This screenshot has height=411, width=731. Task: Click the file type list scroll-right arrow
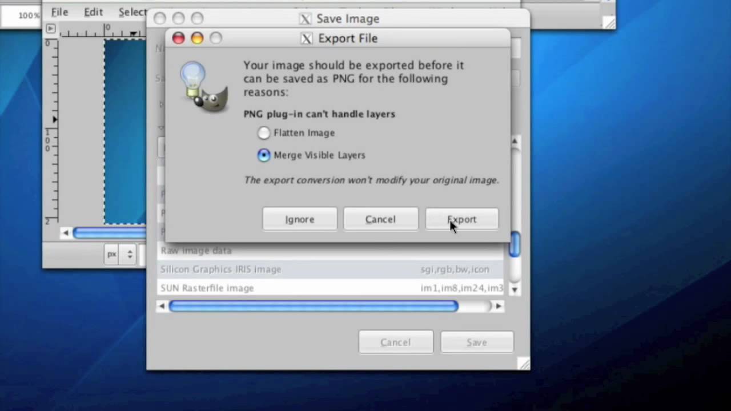pos(498,307)
